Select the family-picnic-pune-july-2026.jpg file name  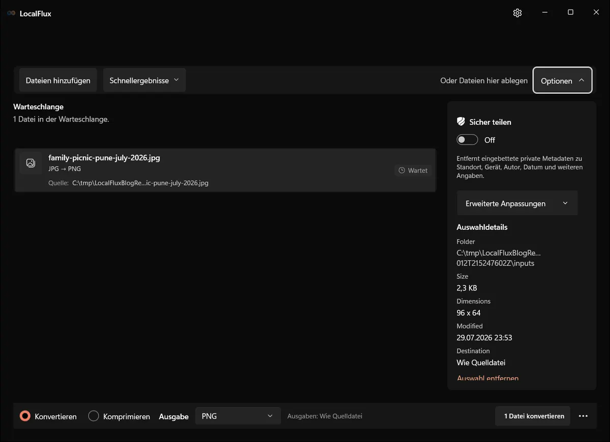click(x=104, y=158)
